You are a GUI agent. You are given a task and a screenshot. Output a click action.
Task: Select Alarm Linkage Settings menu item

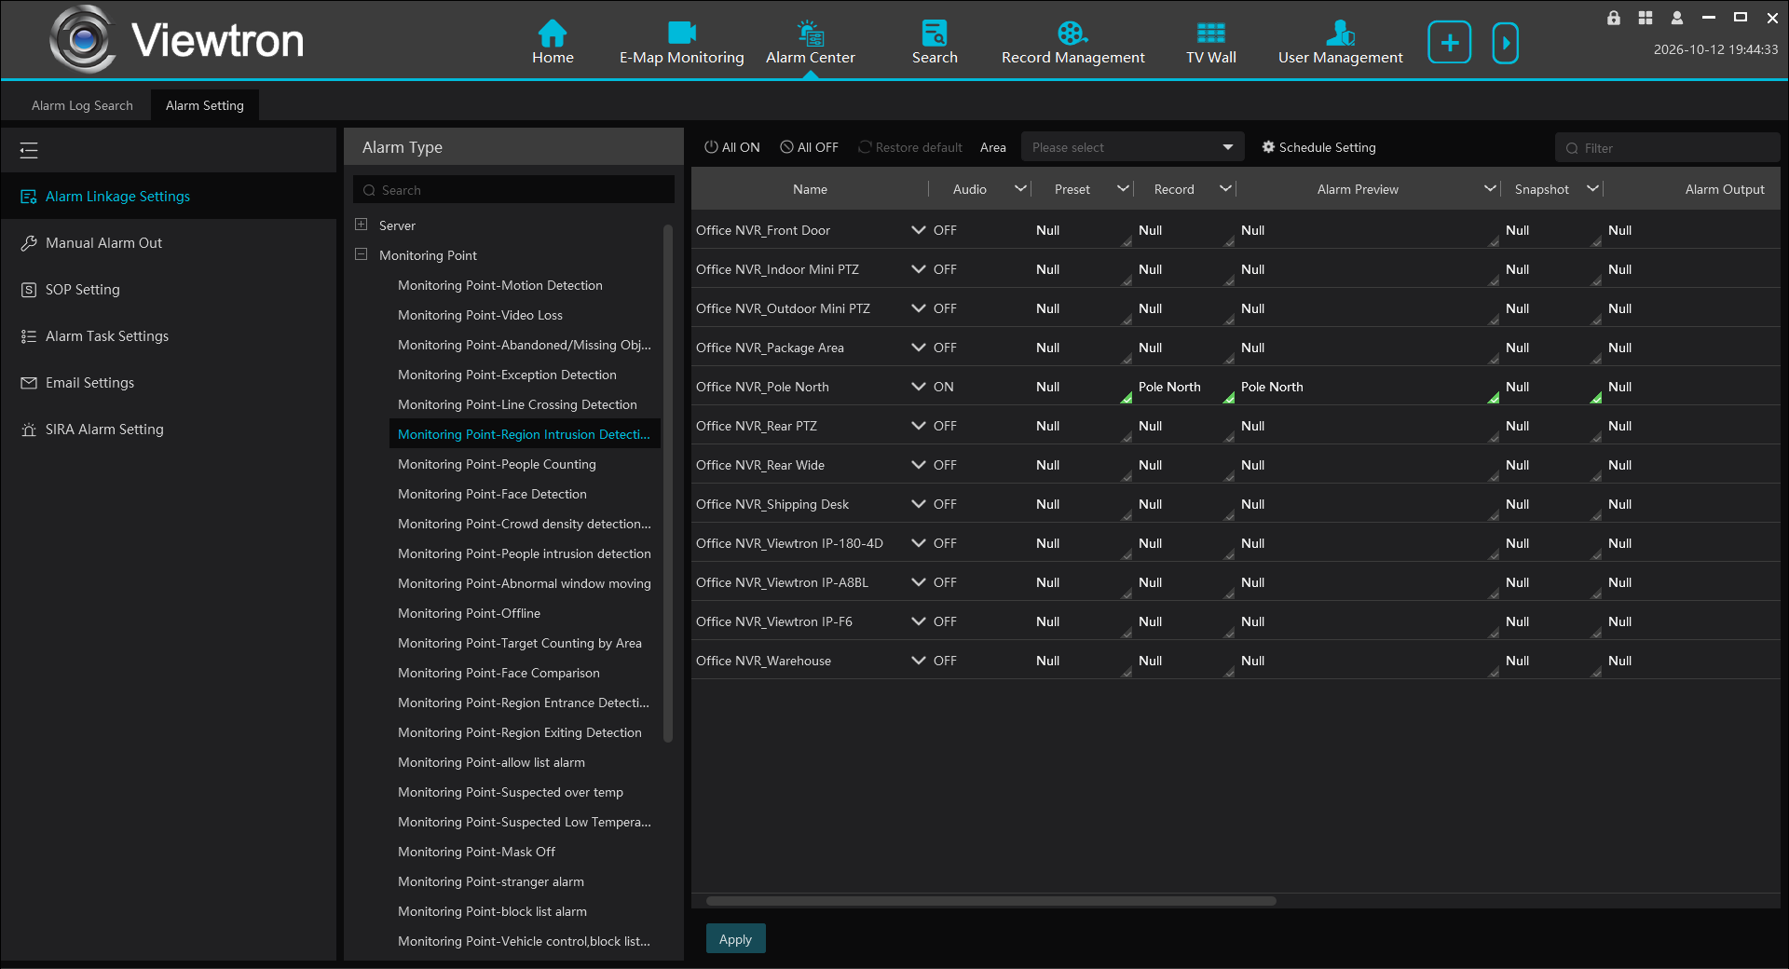(168, 197)
